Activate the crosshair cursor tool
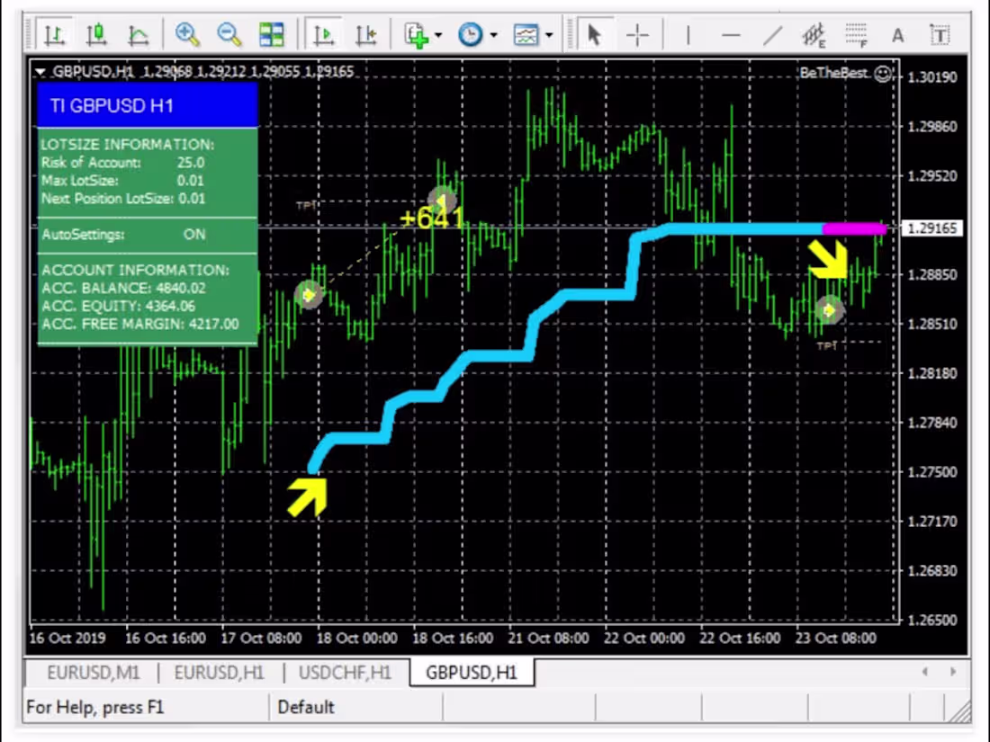Screen dimensions: 990x742 click(638, 34)
